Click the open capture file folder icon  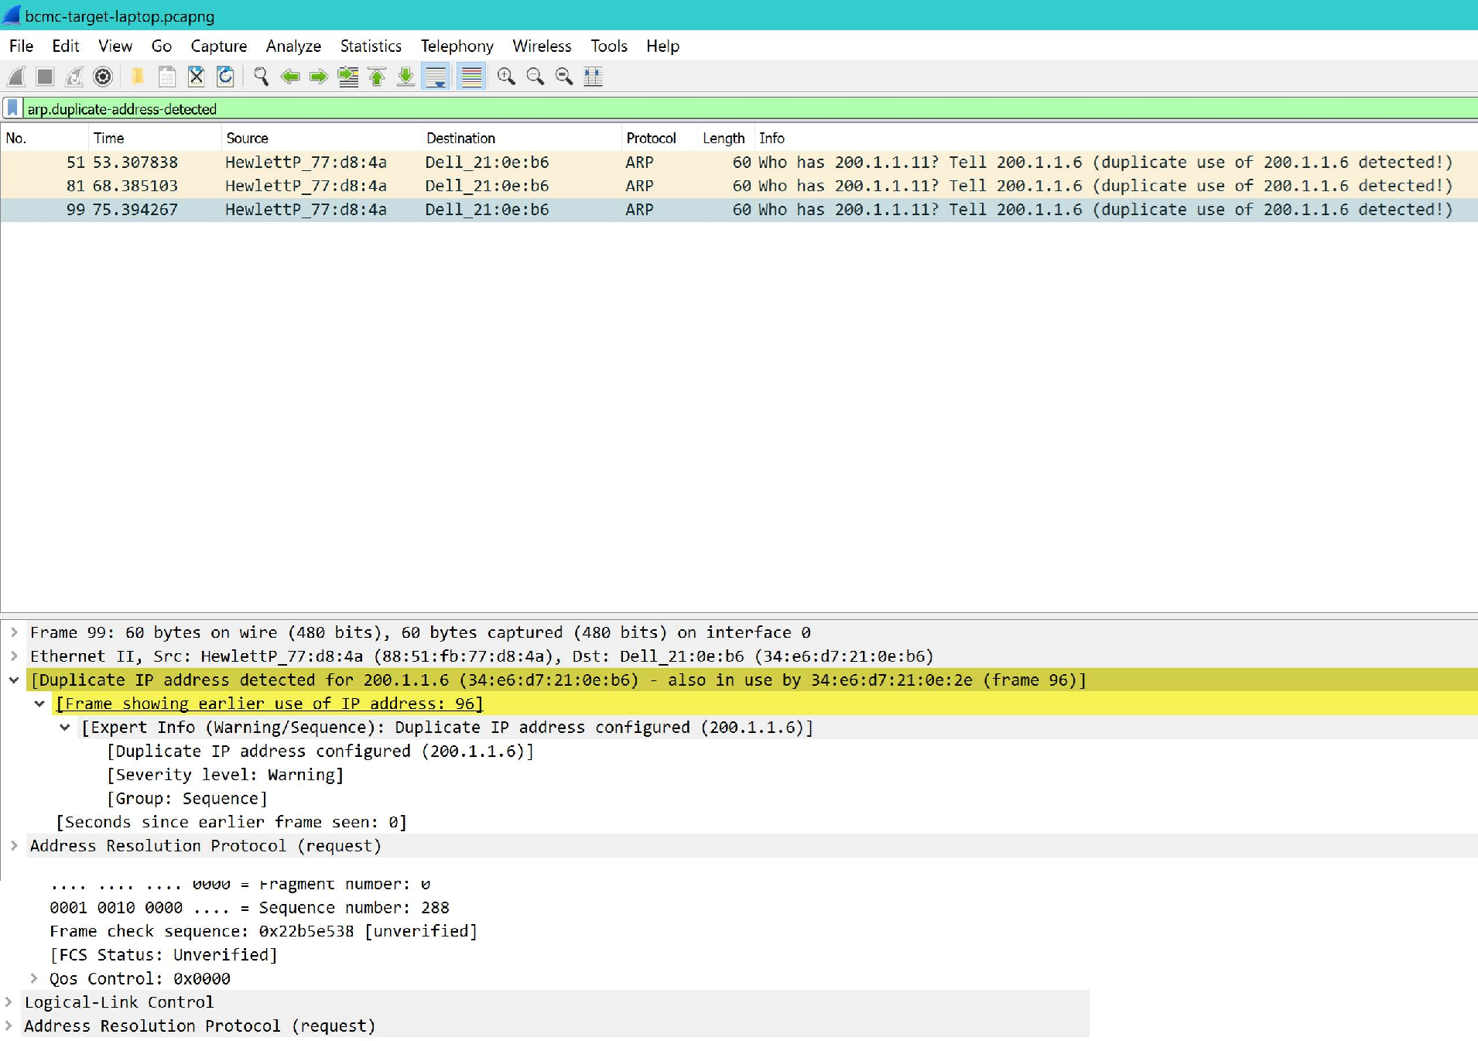click(138, 77)
